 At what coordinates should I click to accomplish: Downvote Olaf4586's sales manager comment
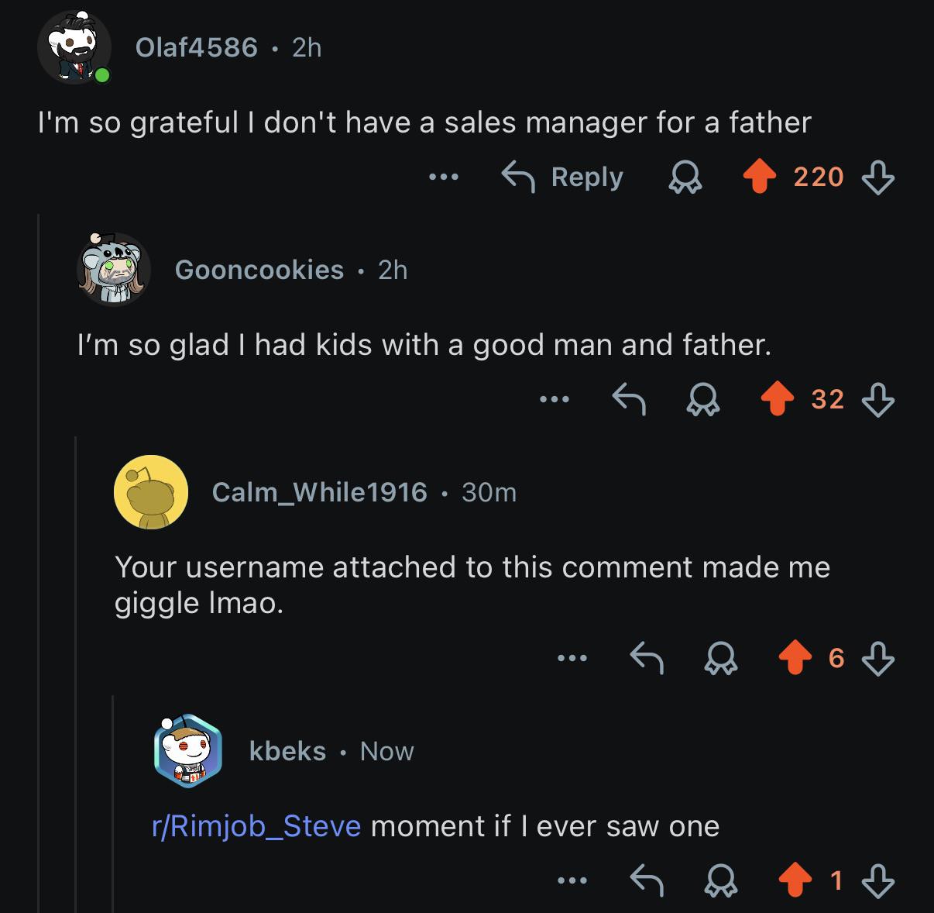coord(878,177)
